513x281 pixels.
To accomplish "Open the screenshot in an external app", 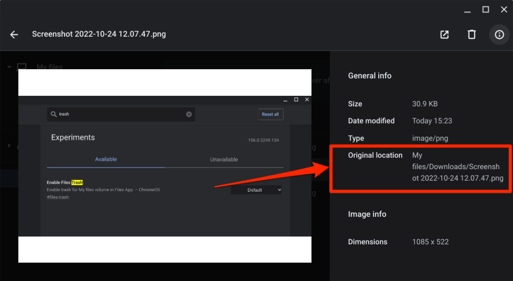I will (444, 35).
